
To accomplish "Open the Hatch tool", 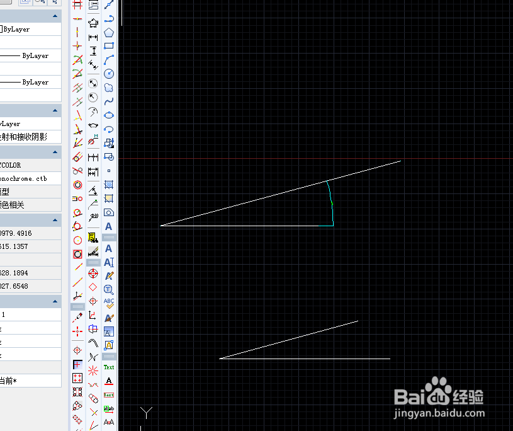I will tap(109, 185).
